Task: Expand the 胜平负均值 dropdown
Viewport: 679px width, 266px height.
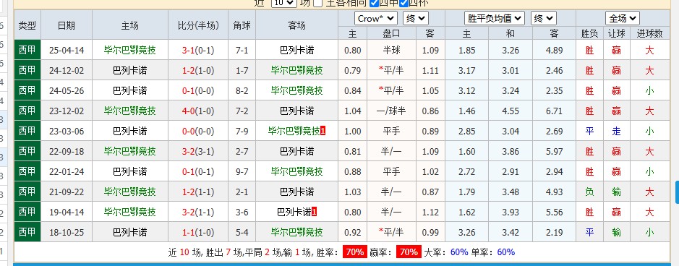Action: pyautogui.click(x=495, y=19)
